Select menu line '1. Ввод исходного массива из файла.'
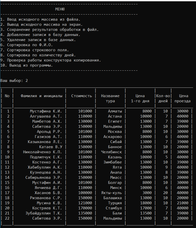 tap(40, 19)
